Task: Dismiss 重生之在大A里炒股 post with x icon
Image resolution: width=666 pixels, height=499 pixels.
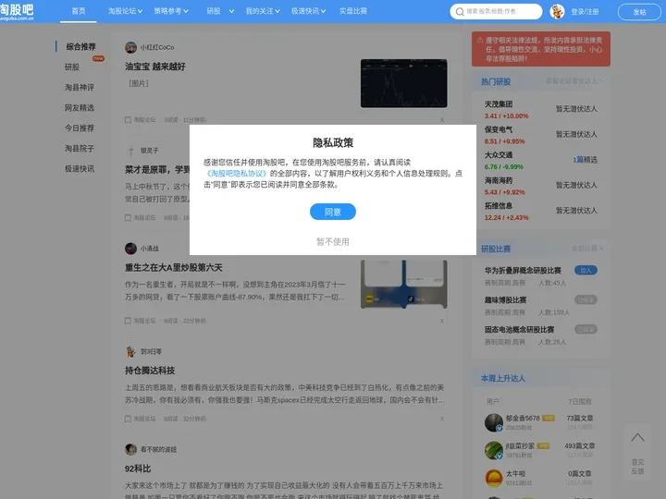Action: pos(442,321)
